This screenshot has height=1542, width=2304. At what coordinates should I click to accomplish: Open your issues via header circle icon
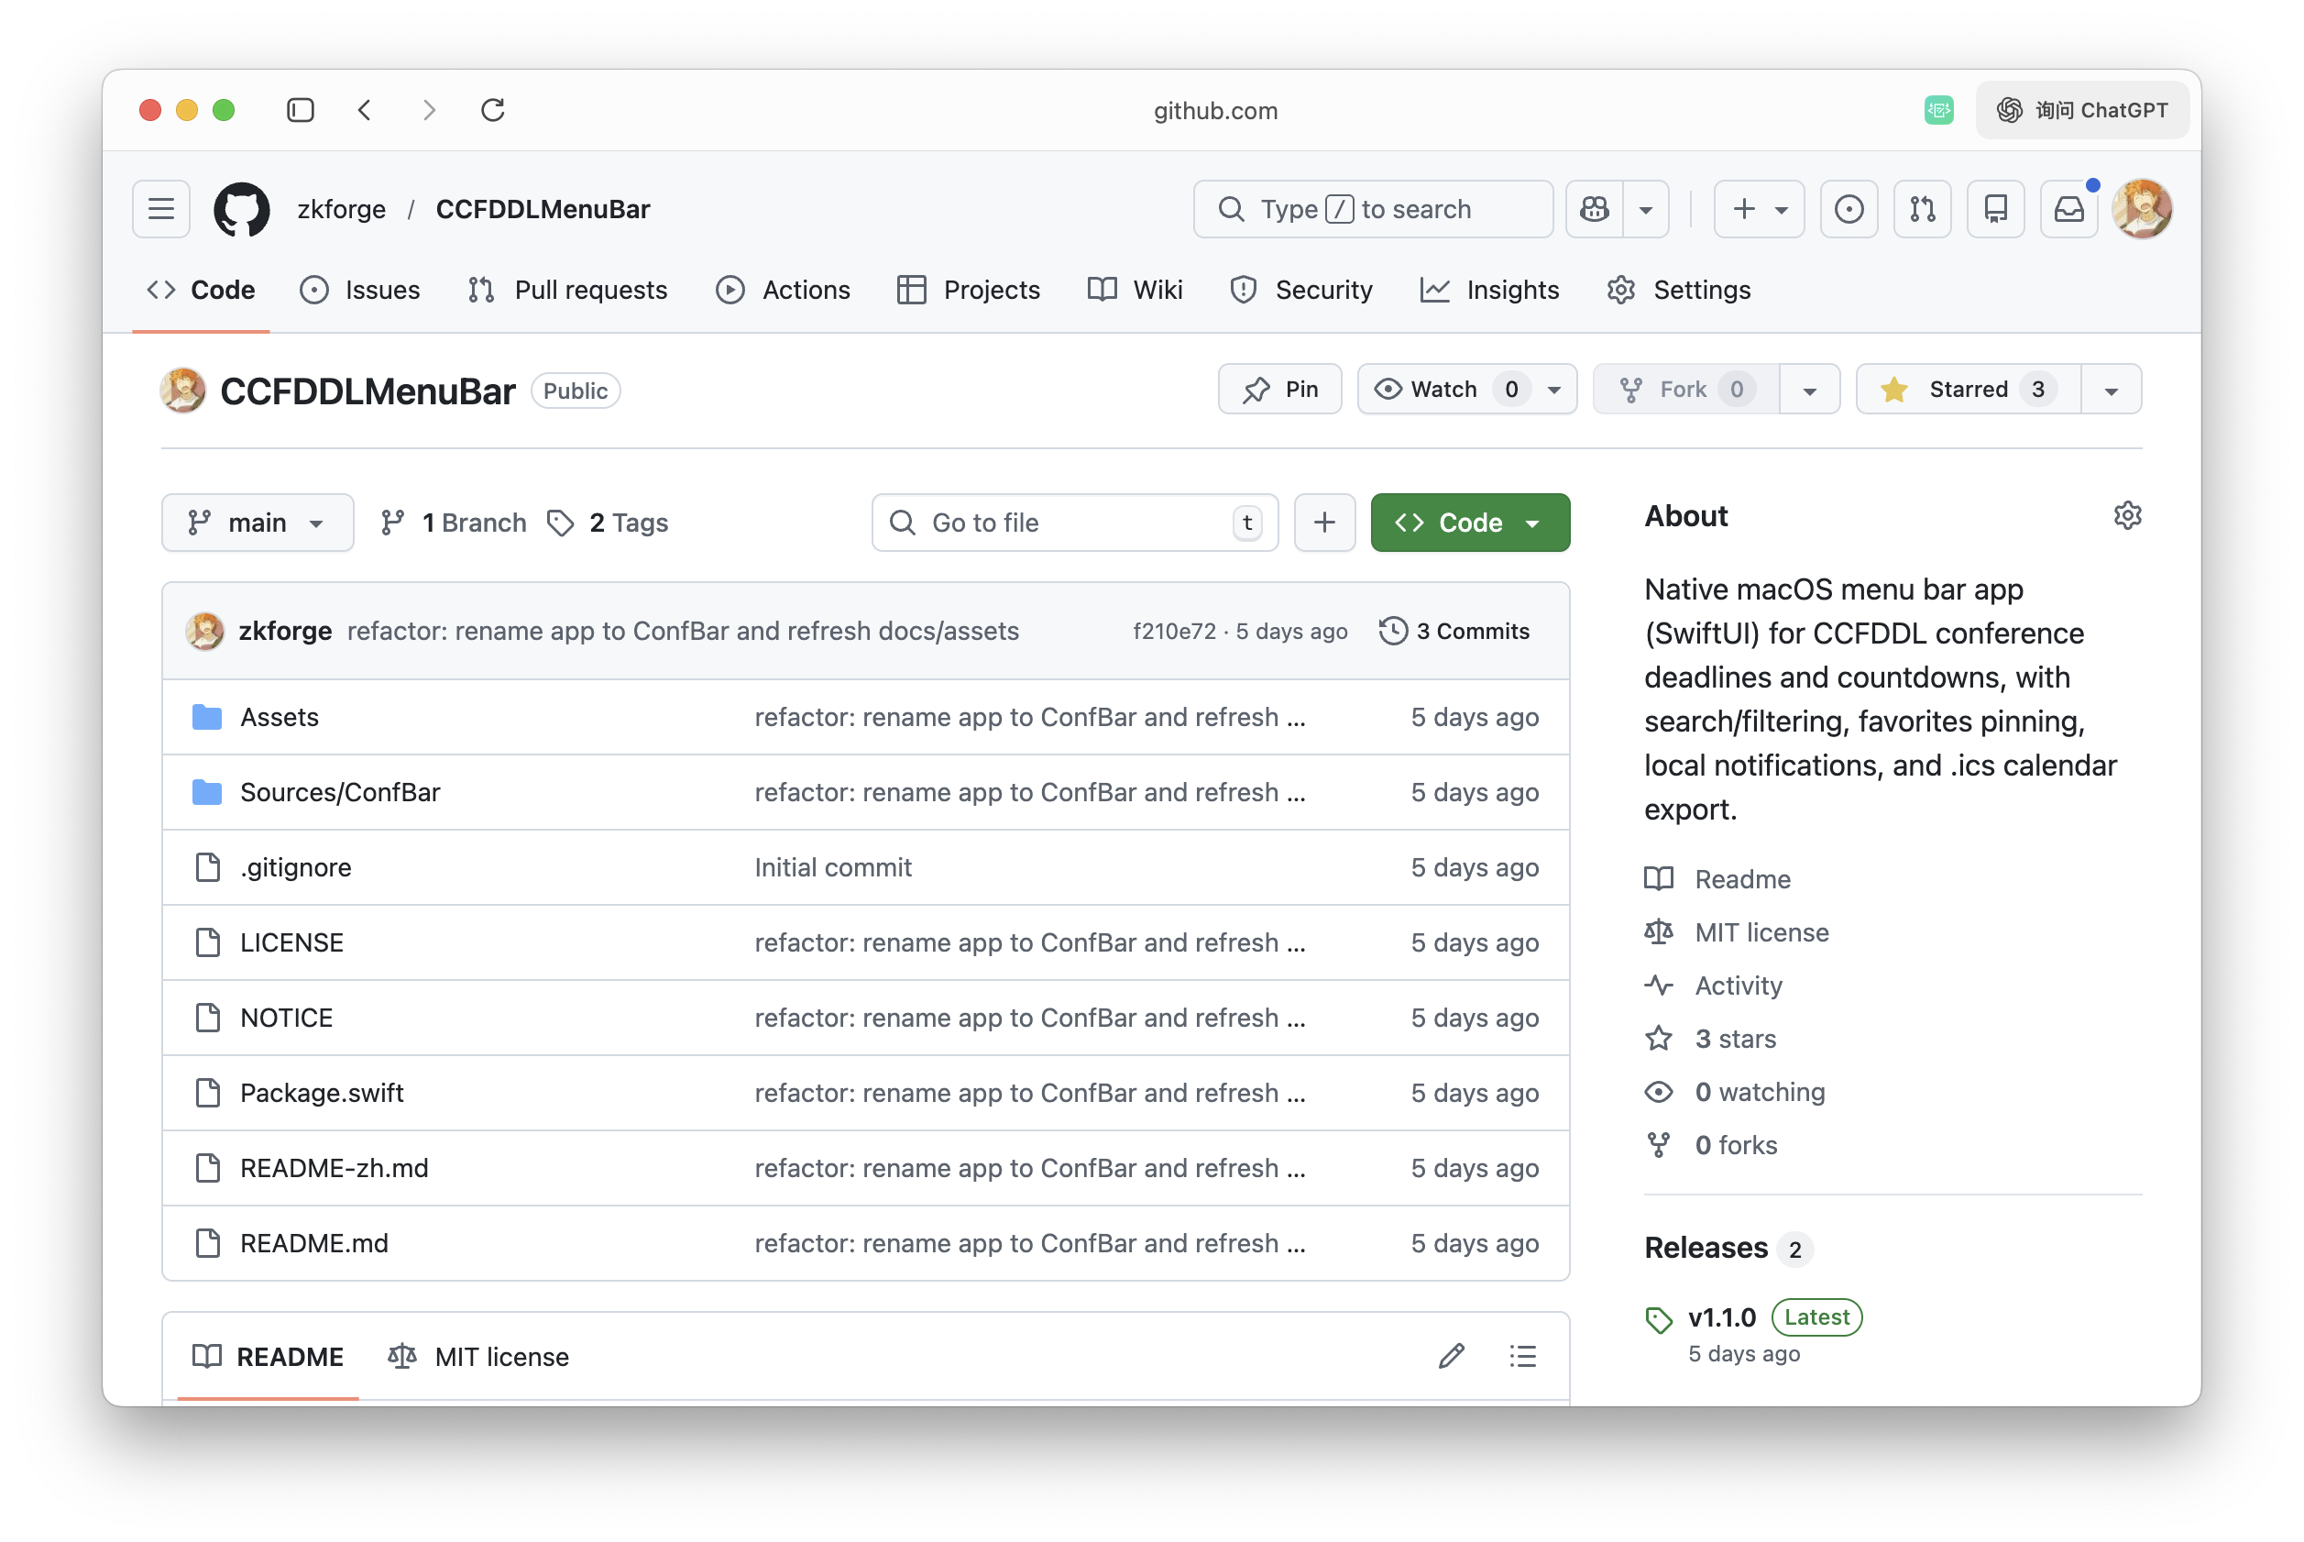pos(1849,208)
